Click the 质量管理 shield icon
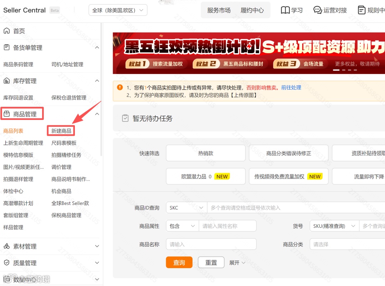Screen dimensions: 385x286 pyautogui.click(x=7, y=263)
